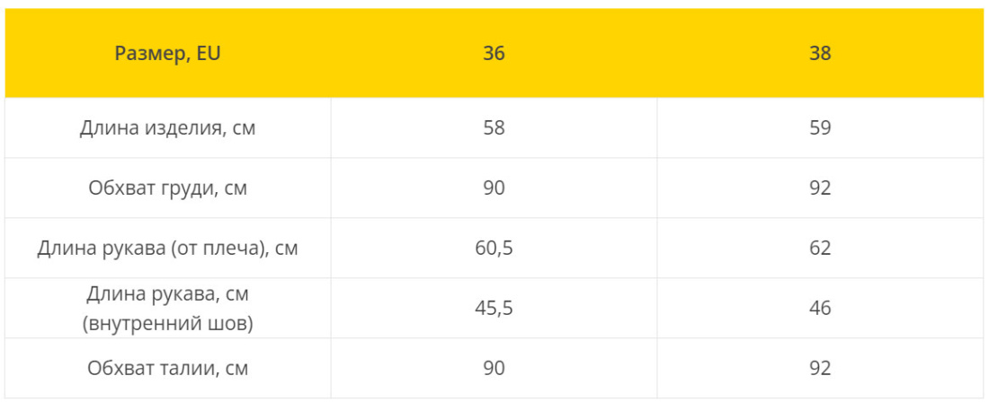Click inner seam value 45,5

(494, 309)
